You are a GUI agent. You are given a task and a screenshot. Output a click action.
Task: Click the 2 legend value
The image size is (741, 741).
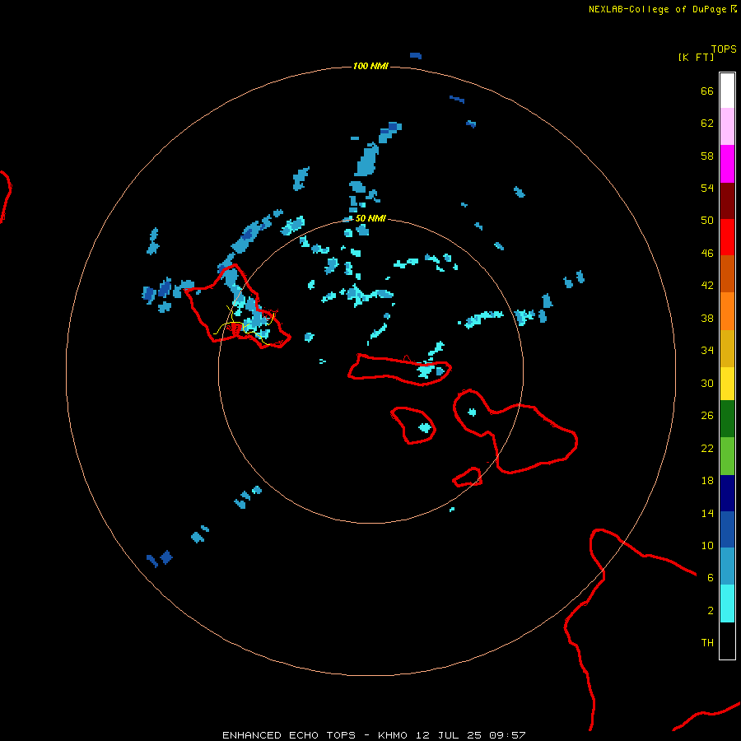click(710, 611)
